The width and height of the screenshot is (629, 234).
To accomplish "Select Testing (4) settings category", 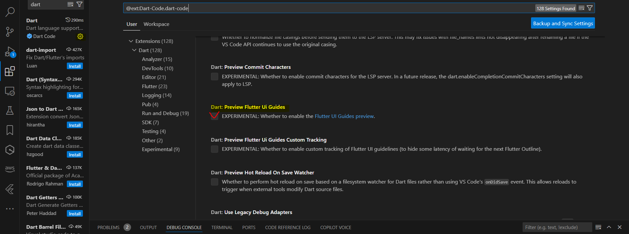I will [154, 131].
